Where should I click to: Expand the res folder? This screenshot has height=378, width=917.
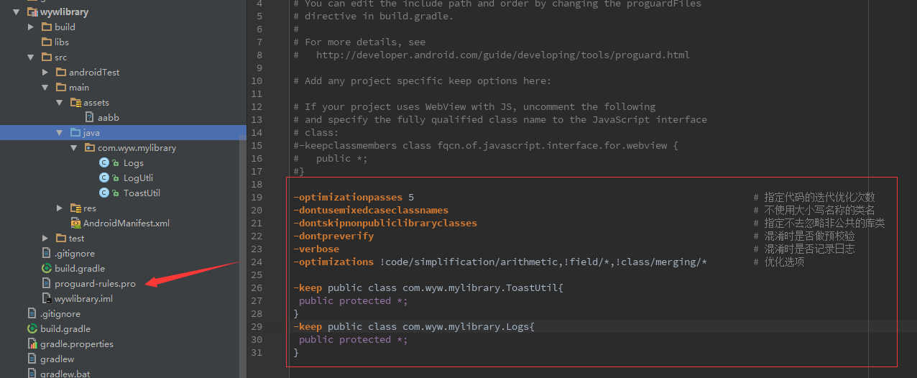60,208
